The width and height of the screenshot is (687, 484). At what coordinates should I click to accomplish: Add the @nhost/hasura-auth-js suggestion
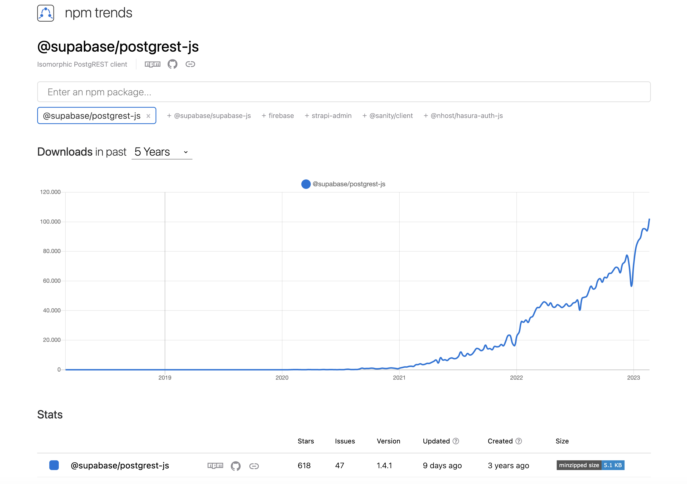click(463, 116)
